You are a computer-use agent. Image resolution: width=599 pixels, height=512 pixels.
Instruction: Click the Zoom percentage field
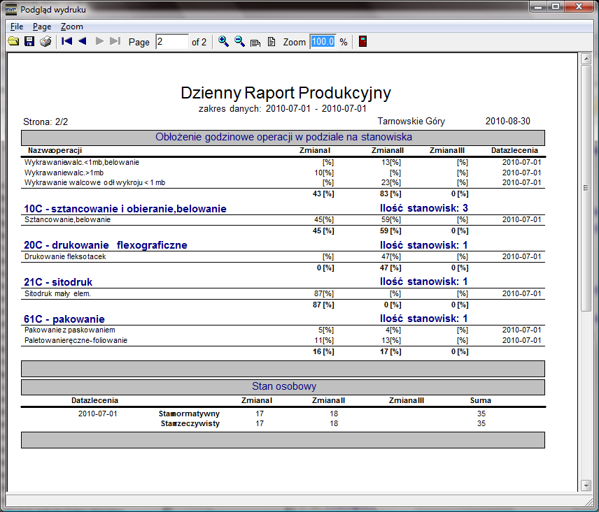coord(323,42)
